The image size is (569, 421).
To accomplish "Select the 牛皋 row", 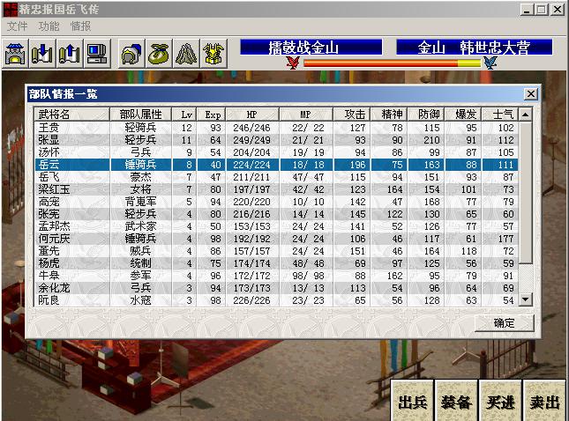I will click(x=276, y=276).
